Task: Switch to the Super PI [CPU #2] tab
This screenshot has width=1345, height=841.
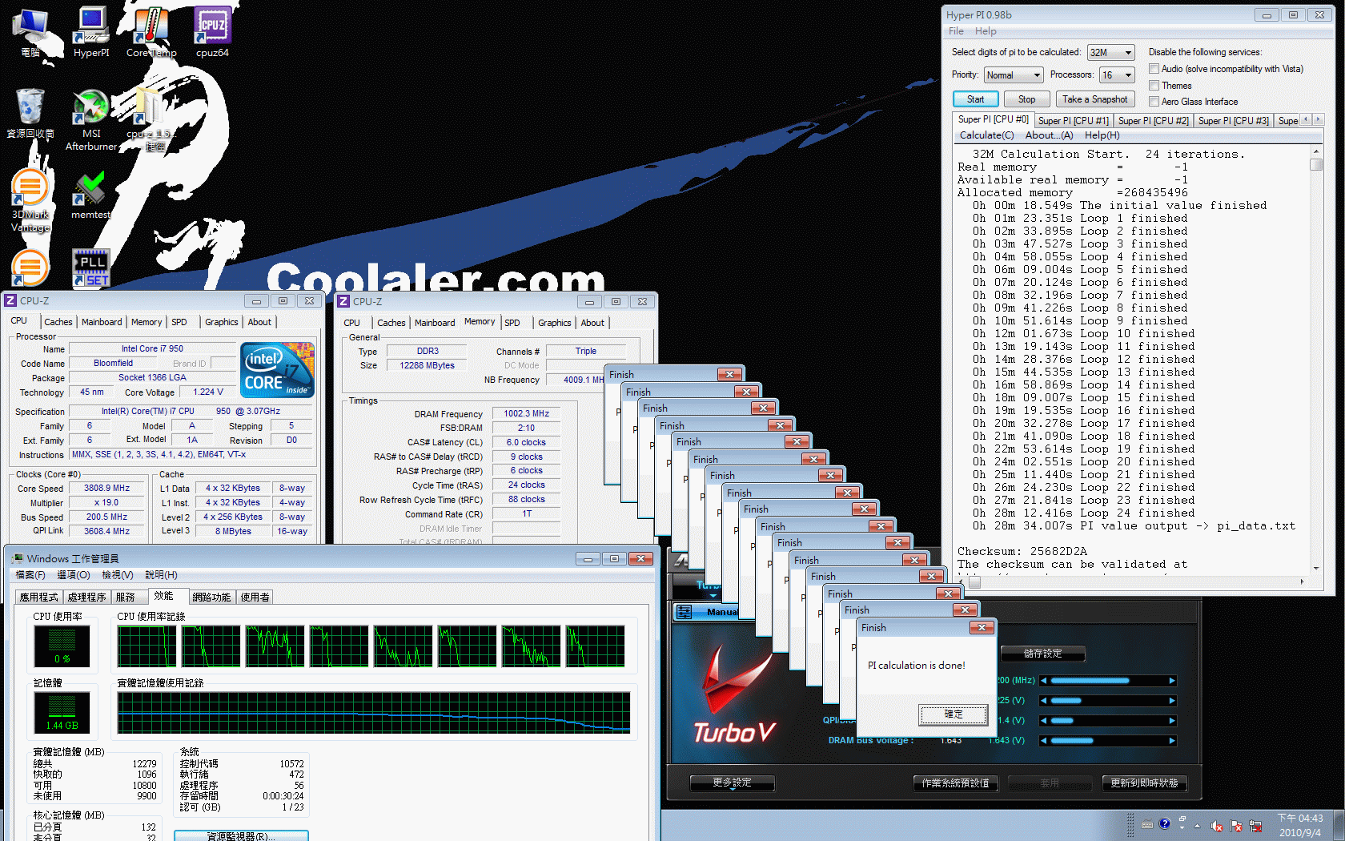Action: tap(1153, 121)
